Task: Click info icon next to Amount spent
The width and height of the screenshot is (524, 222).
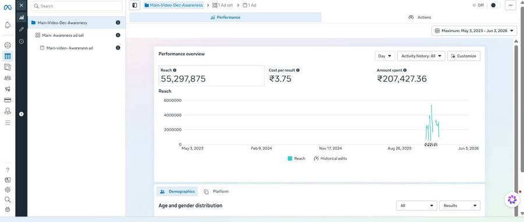Action: [405, 70]
